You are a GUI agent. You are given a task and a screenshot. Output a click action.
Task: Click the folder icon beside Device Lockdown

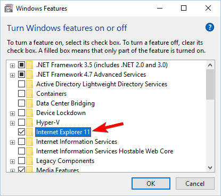(x=29, y=113)
